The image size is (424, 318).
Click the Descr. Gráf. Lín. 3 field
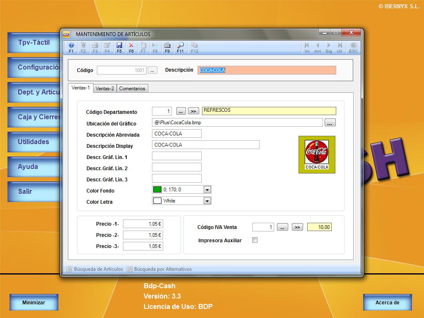point(176,178)
